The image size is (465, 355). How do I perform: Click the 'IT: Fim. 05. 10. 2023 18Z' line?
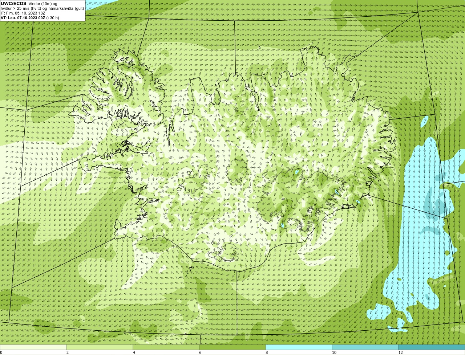tap(23, 13)
